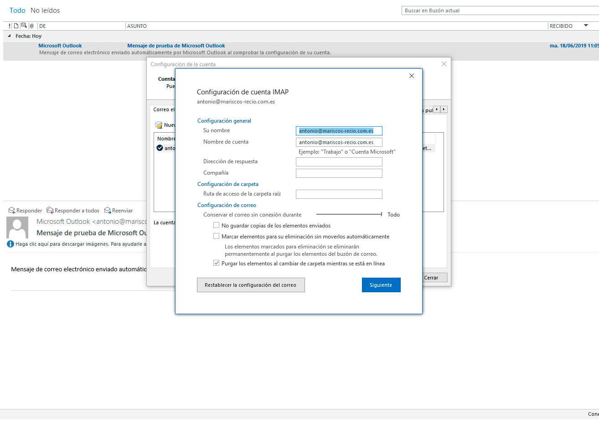
Task: Click the default account checkmark icon
Action: point(160,148)
